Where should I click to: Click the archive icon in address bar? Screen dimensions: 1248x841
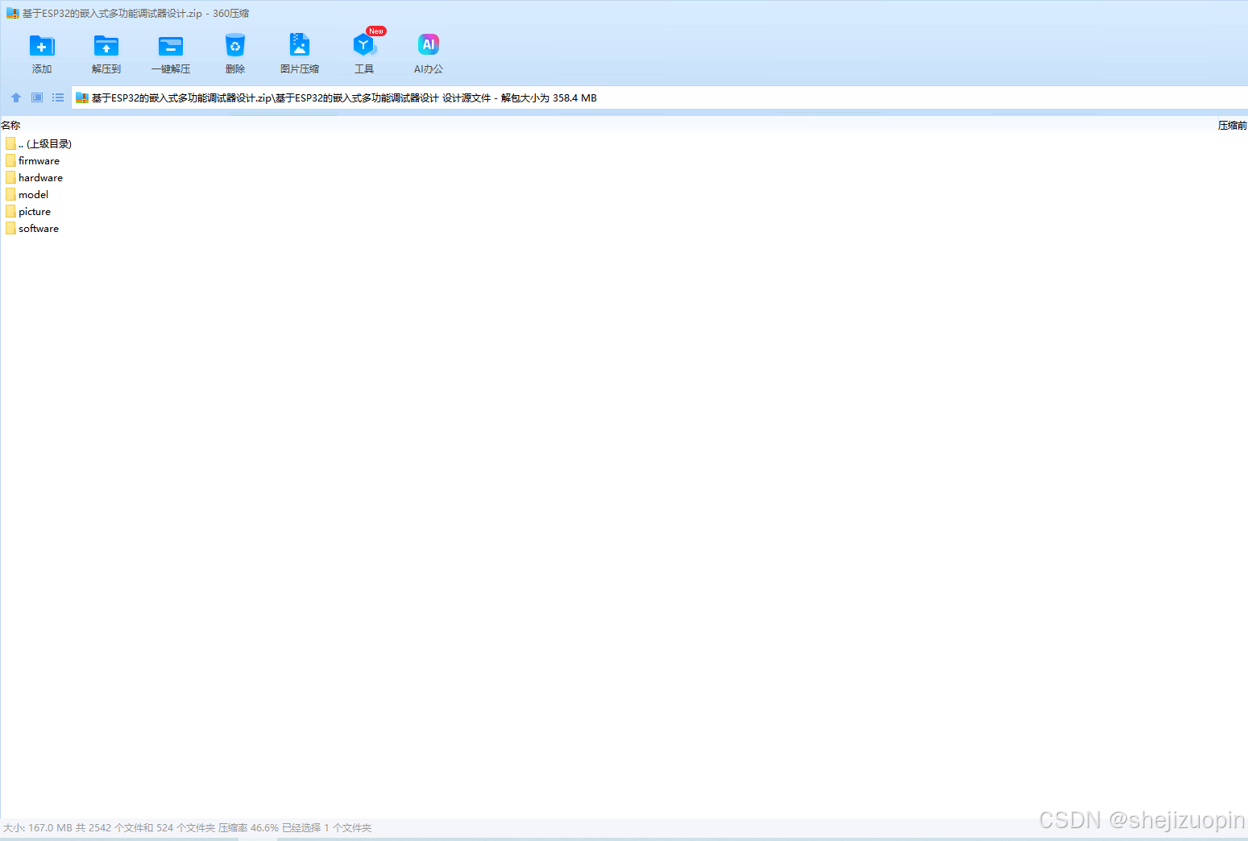coord(81,98)
